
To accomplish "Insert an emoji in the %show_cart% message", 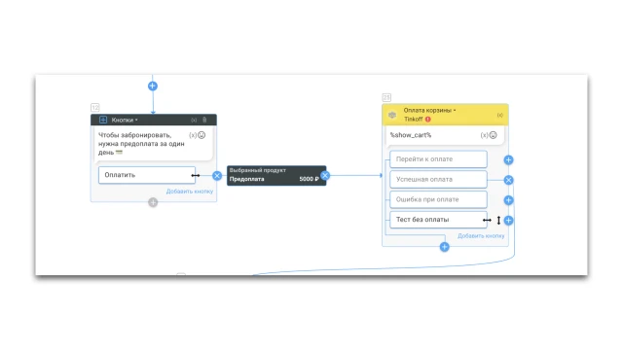I will pyautogui.click(x=494, y=135).
